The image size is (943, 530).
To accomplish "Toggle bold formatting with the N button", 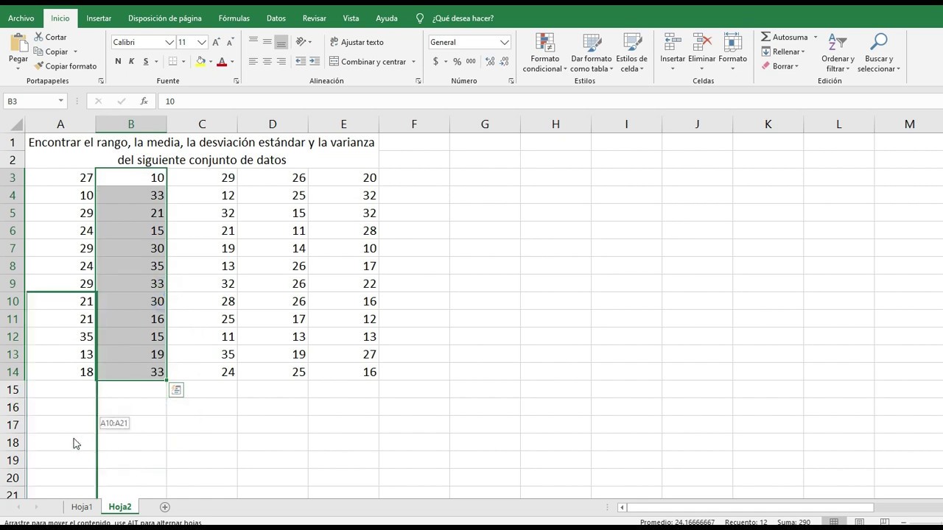I will (x=118, y=61).
